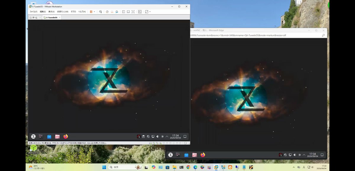Open the weather widget showing 26°C
This screenshot has height=171, width=355.
pos(37,167)
